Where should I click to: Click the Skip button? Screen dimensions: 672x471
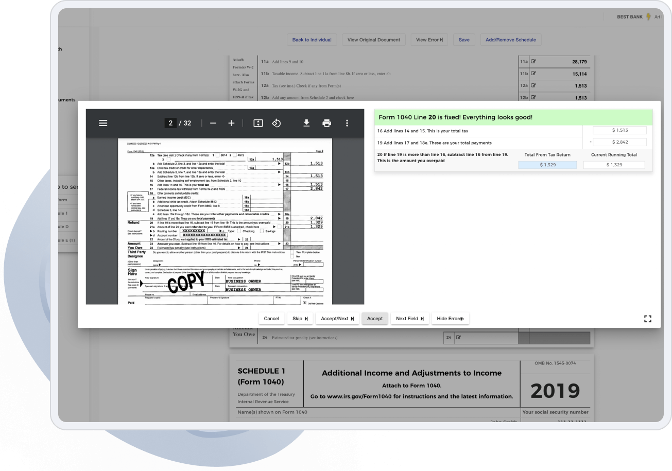coord(300,319)
